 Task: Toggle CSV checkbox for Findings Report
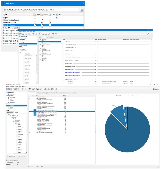pyautogui.click(x=50, y=23)
